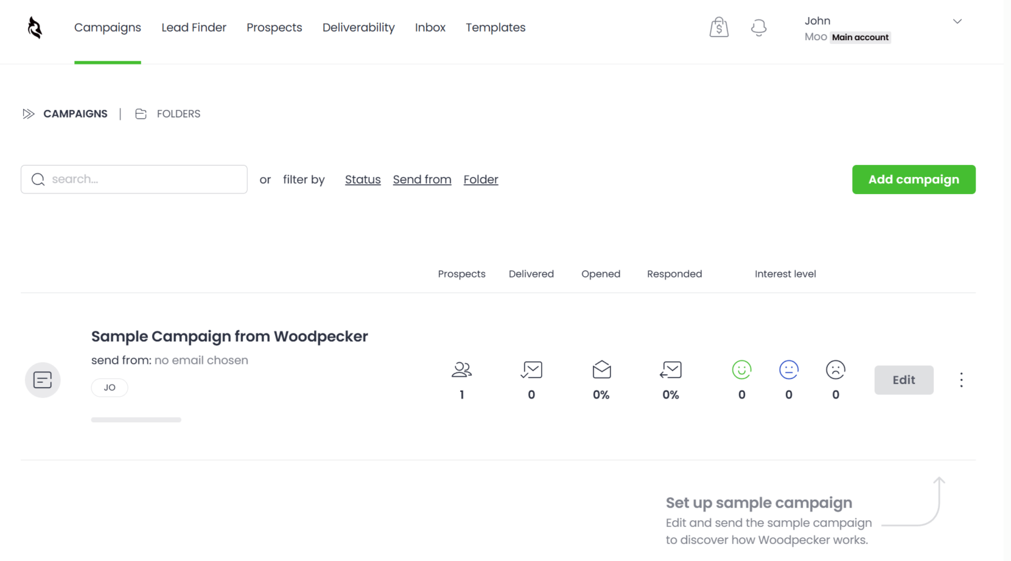Click the Add campaign button
This screenshot has width=1011, height=561.
[914, 180]
